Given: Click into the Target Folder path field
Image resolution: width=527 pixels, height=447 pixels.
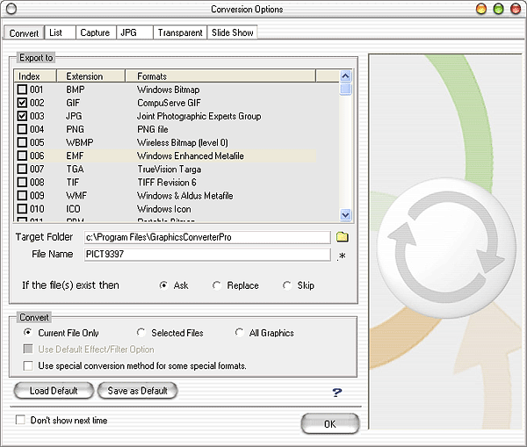Looking at the screenshot, I should (x=207, y=237).
